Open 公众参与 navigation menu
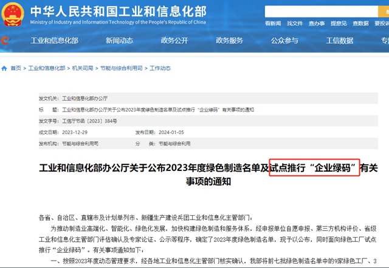 284,41
